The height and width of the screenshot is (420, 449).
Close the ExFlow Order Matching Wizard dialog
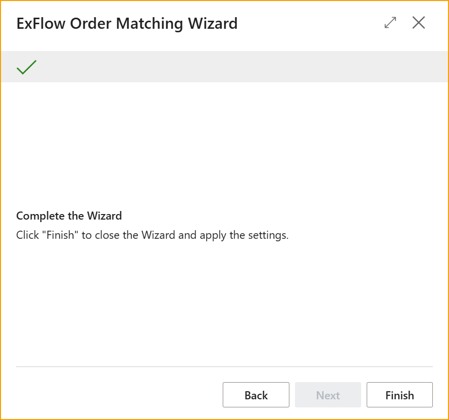pos(419,23)
